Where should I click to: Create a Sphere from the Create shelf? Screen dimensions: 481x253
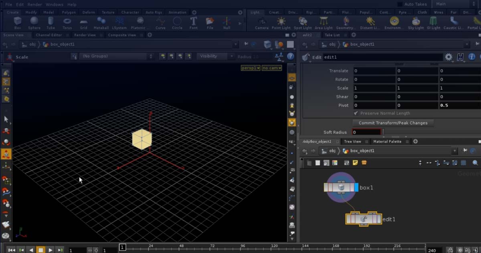click(34, 23)
